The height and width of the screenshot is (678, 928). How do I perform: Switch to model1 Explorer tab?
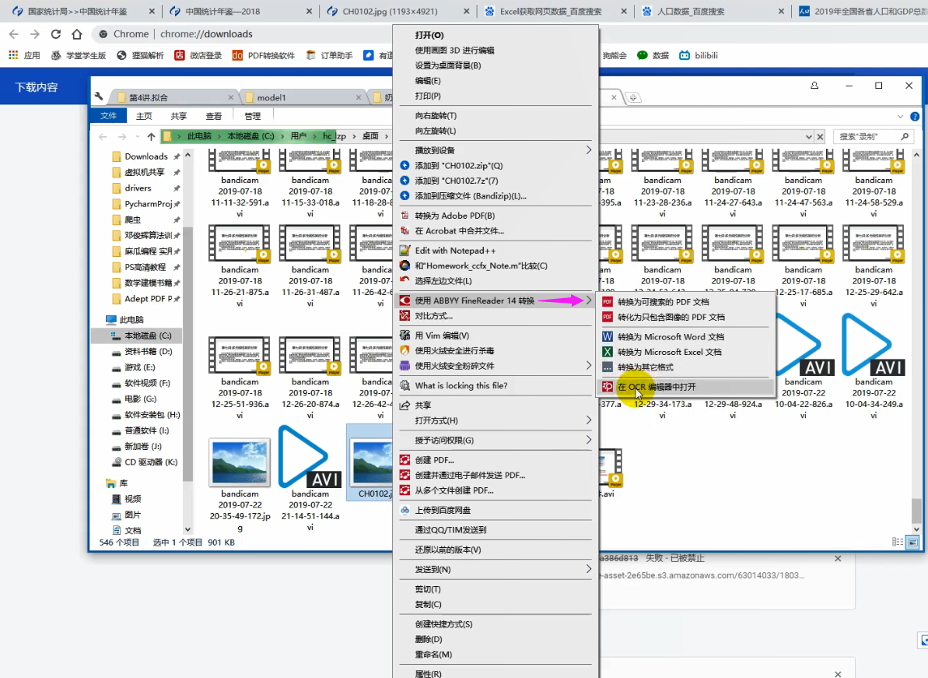click(303, 97)
